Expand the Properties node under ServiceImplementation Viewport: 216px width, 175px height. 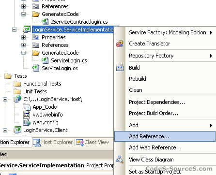24,37
